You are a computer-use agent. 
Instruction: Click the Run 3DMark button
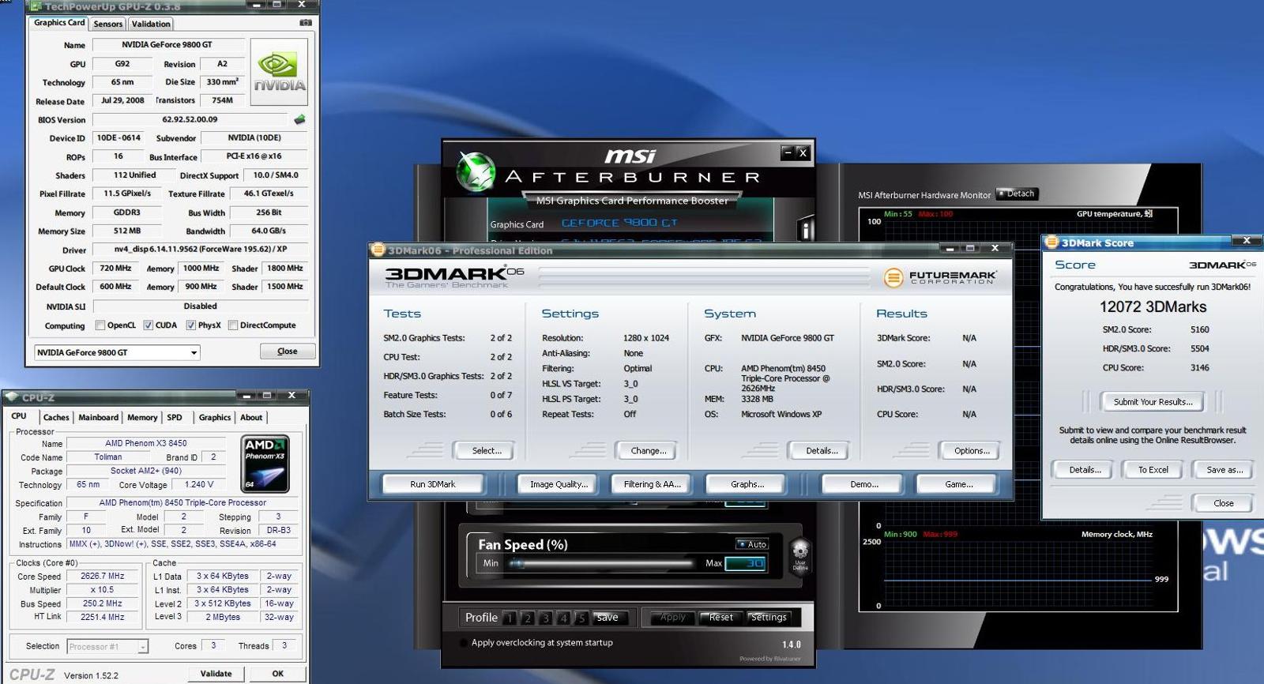pos(432,484)
